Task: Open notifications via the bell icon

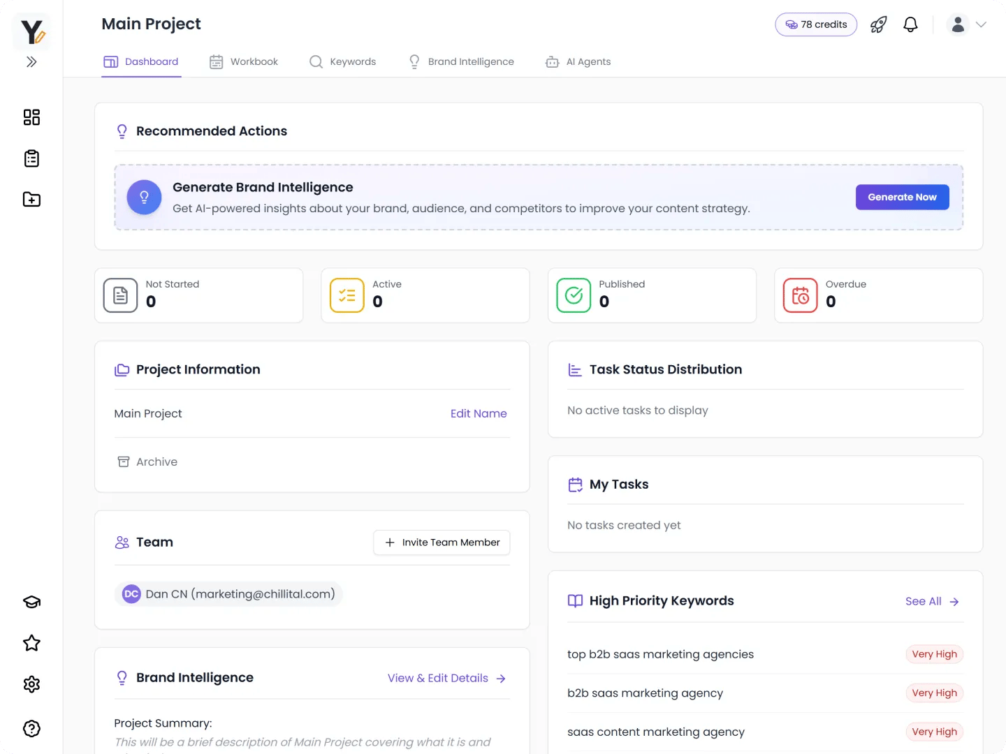Action: tap(910, 24)
